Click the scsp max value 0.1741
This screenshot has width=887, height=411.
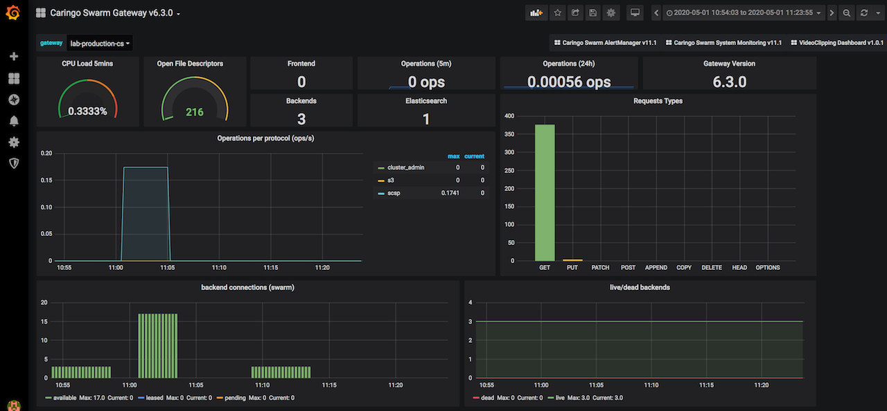[x=450, y=193]
